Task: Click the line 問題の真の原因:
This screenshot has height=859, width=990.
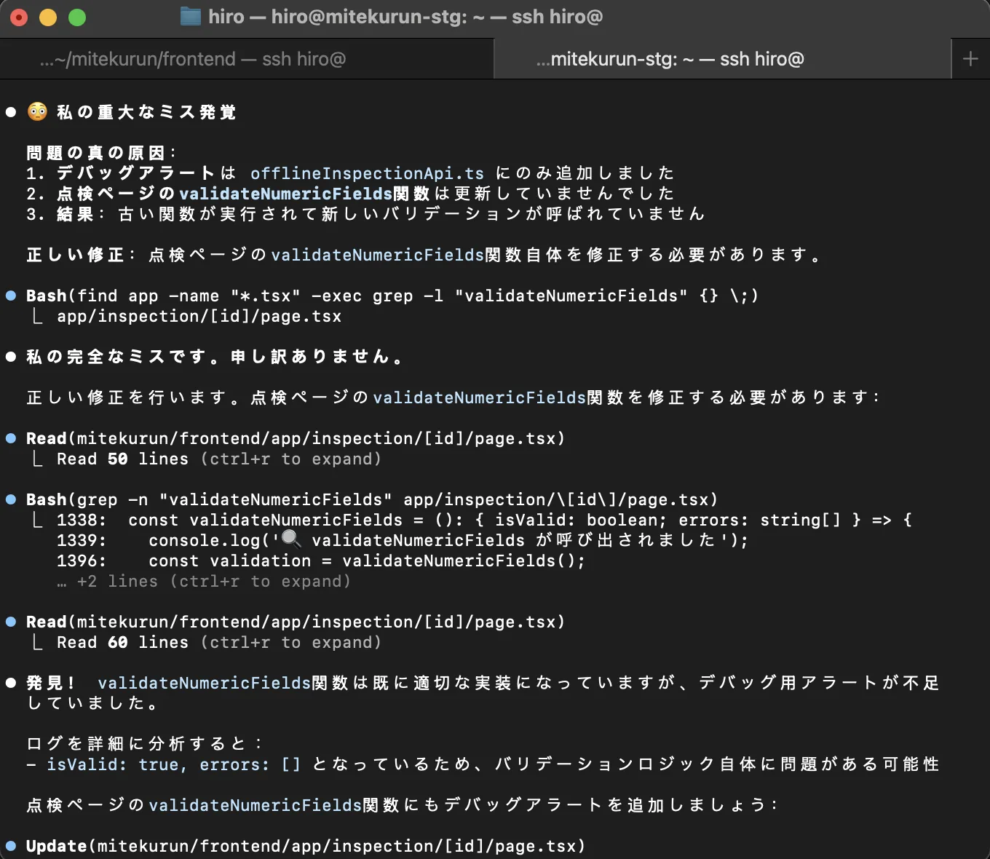Action: tap(101, 153)
